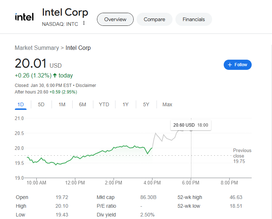Switch chart to 1Y range
Screen dimensions: 272x219
point(125,104)
